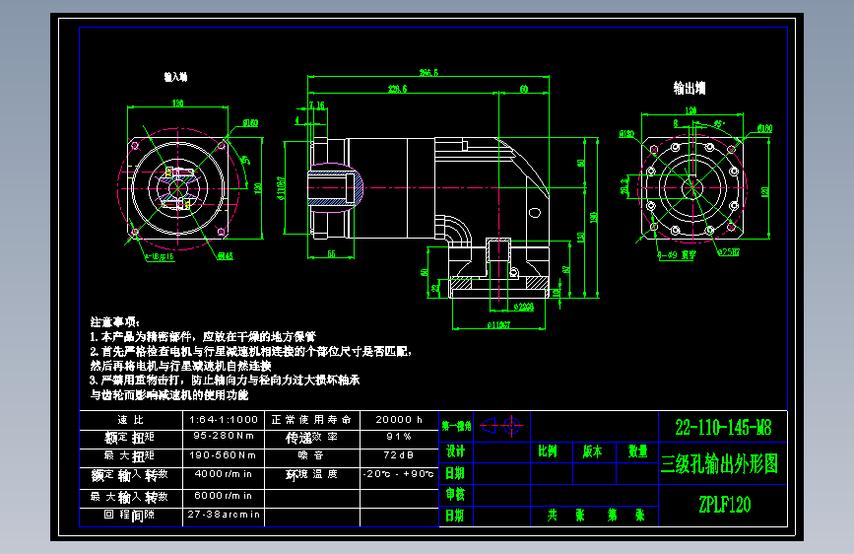The image size is (854, 554).
Task: Click the max input speed '6000r/min'
Action: click(x=224, y=495)
